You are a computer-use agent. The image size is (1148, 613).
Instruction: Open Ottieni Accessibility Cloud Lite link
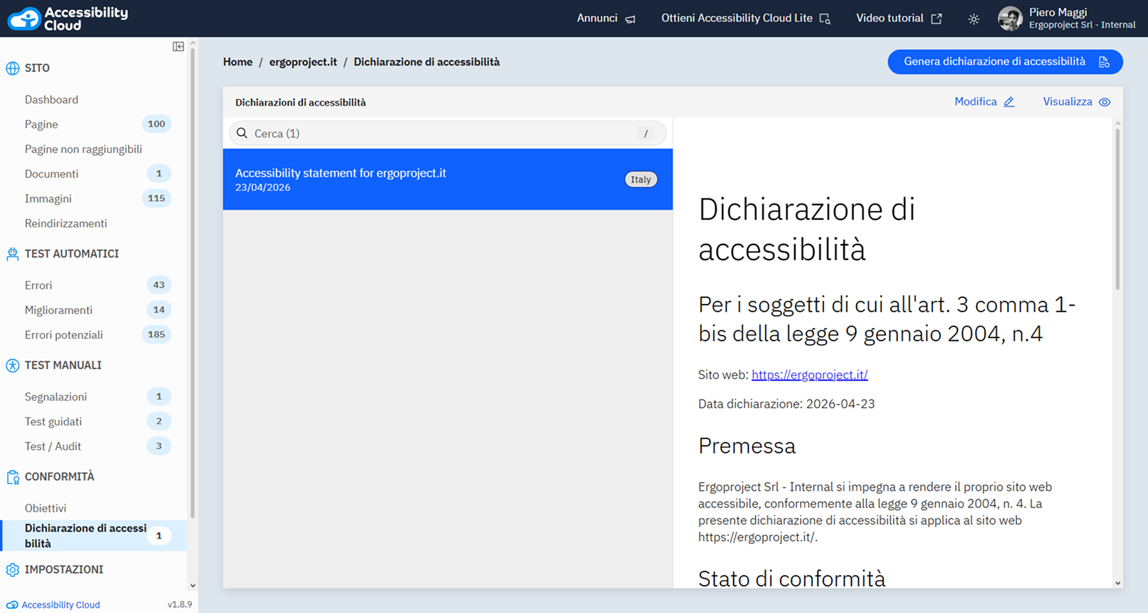click(x=746, y=19)
